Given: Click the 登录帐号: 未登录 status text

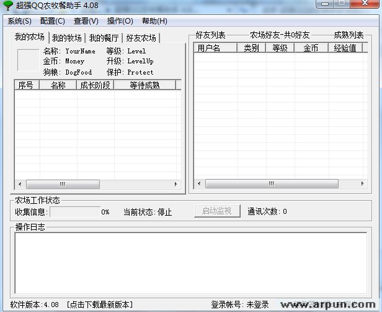Looking at the screenshot, I should tap(240, 305).
